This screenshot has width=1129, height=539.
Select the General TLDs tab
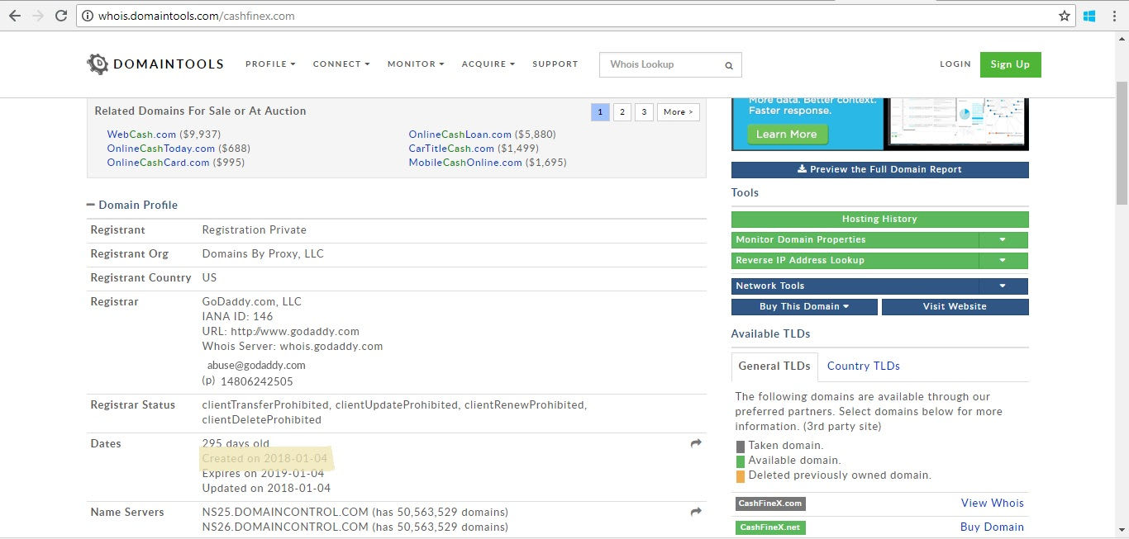(774, 366)
